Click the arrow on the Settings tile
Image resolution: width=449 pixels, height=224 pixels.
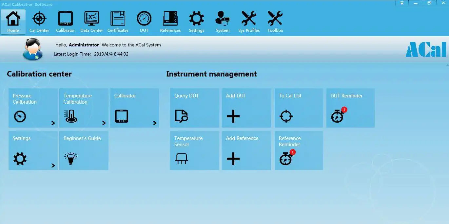(x=53, y=165)
